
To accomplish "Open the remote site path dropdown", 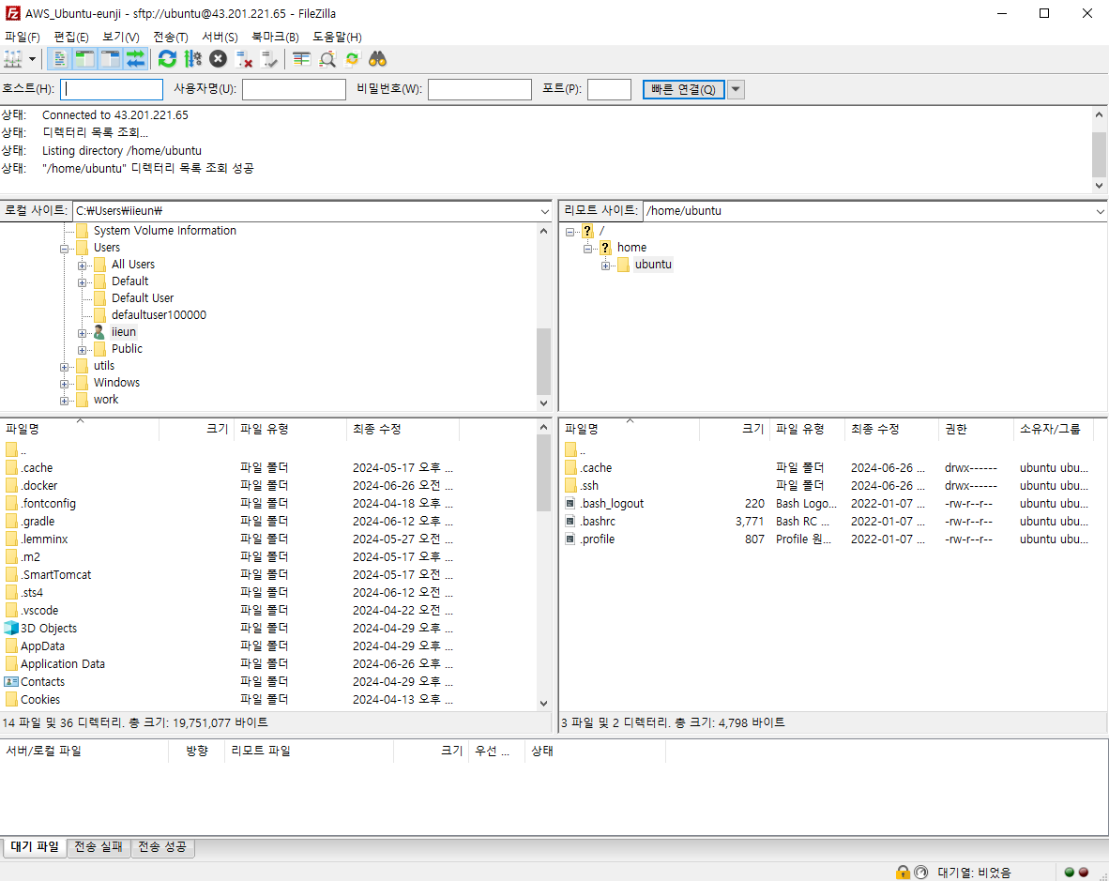I will pos(1100,211).
